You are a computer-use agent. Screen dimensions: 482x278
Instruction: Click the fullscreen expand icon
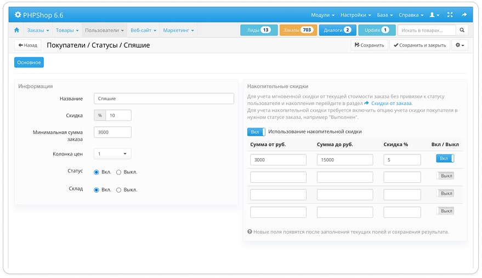450,15
